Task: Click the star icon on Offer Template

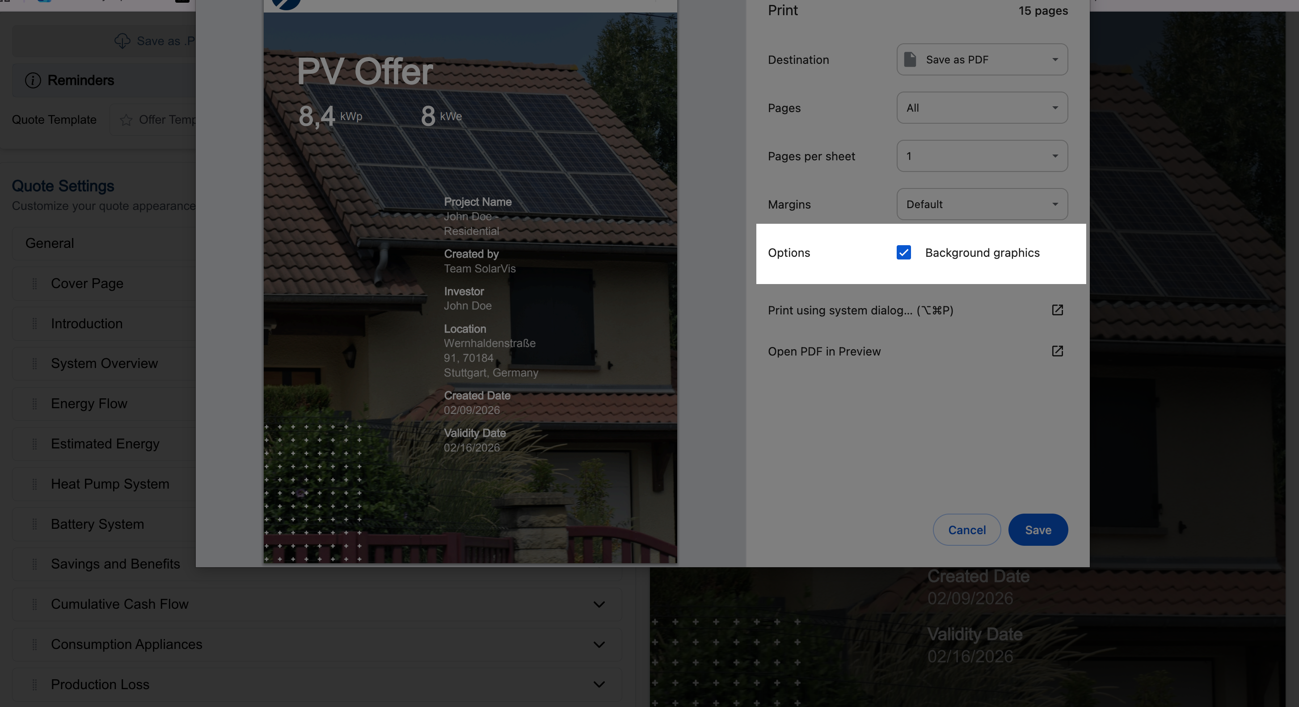Action: point(126,120)
